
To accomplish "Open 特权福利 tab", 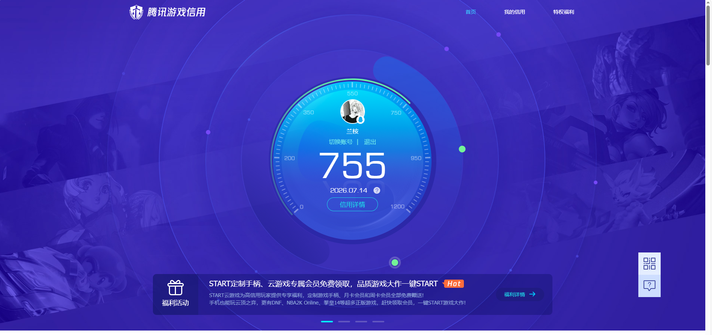I will pyautogui.click(x=563, y=12).
